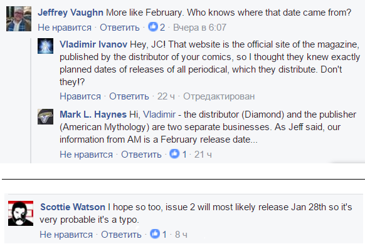View edit history via Отредактирован
Image resolution: width=365 pixels, height=244 pixels.
(x=219, y=96)
